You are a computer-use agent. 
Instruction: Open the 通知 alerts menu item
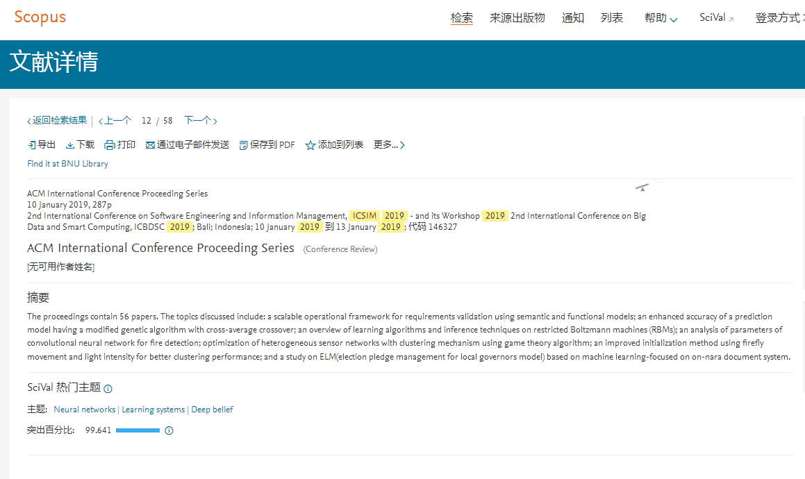(x=573, y=18)
